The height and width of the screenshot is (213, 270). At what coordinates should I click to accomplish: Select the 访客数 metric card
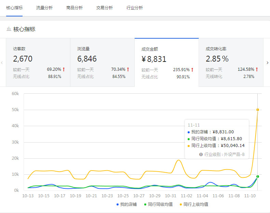point(38,62)
